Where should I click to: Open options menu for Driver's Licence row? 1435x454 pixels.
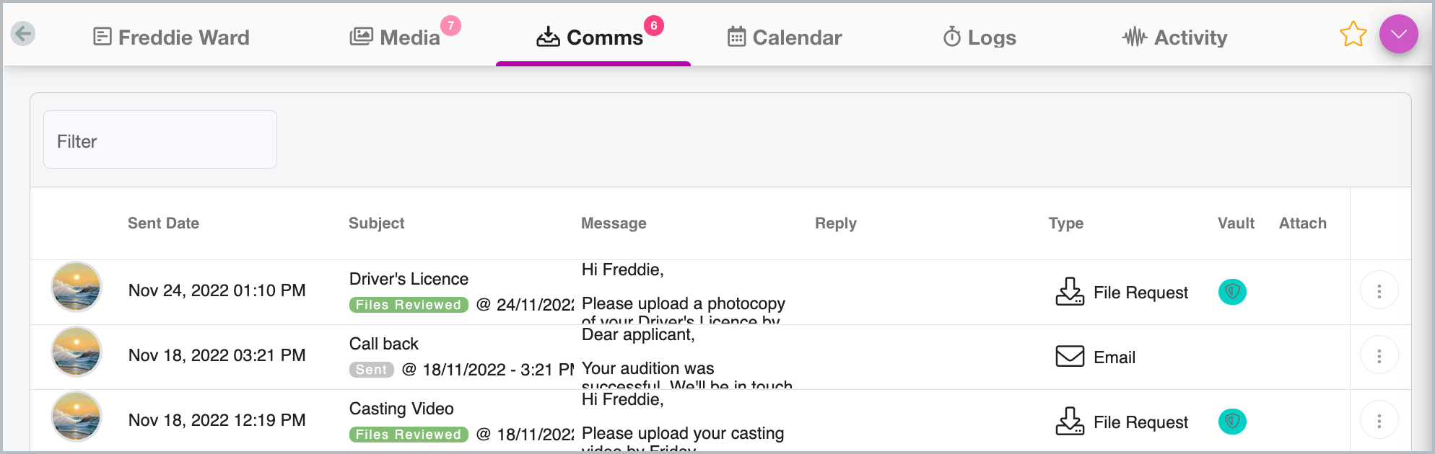coord(1379,291)
